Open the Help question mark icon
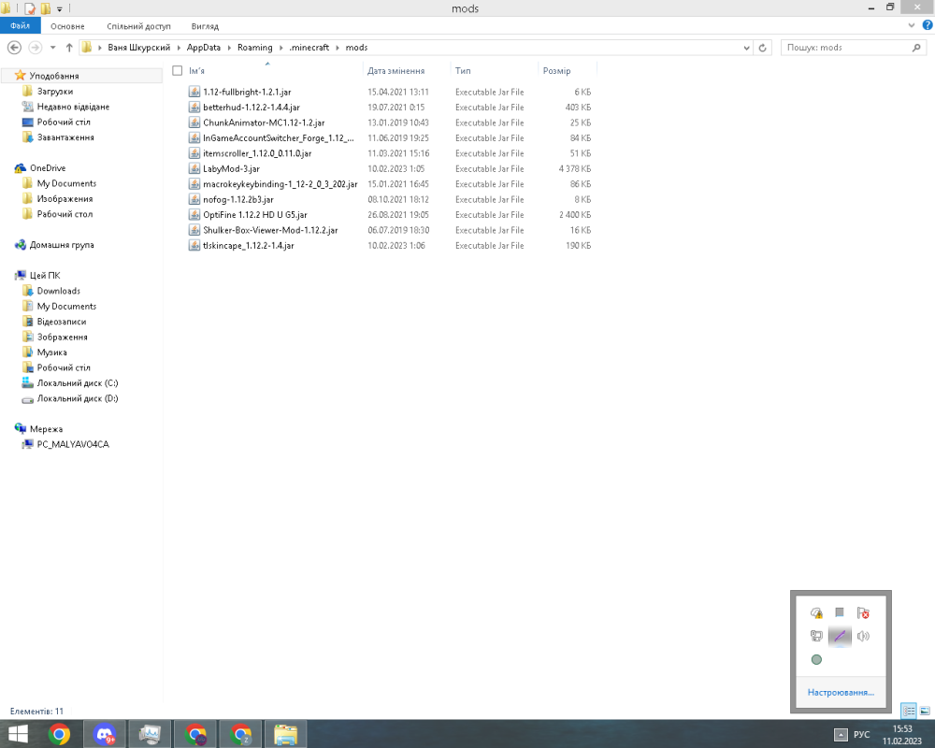935x748 pixels. pyautogui.click(x=928, y=25)
